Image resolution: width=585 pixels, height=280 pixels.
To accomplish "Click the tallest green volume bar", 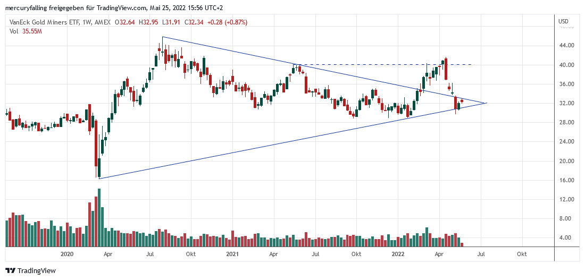I will [x=99, y=218].
